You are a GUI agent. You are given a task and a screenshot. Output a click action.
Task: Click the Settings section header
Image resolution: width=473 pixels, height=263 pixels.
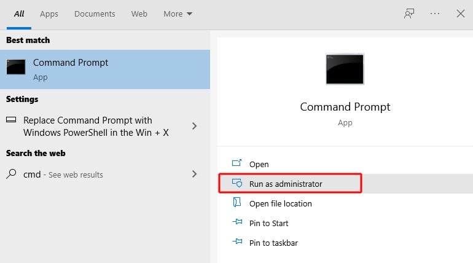point(22,99)
